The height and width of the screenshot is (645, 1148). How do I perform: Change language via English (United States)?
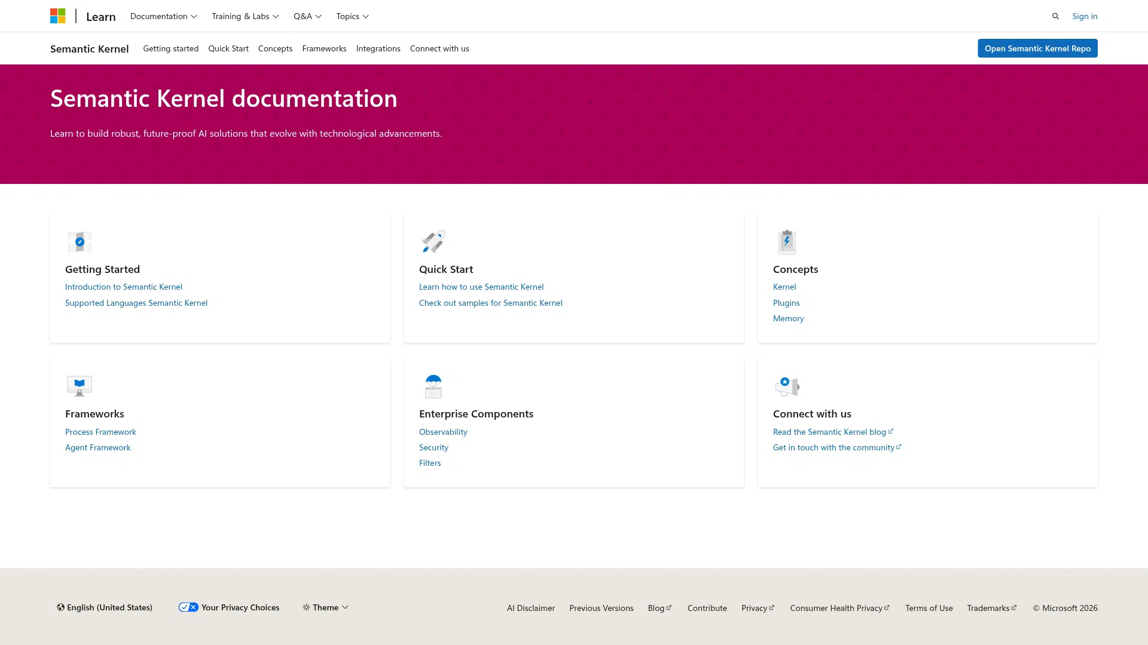(105, 607)
